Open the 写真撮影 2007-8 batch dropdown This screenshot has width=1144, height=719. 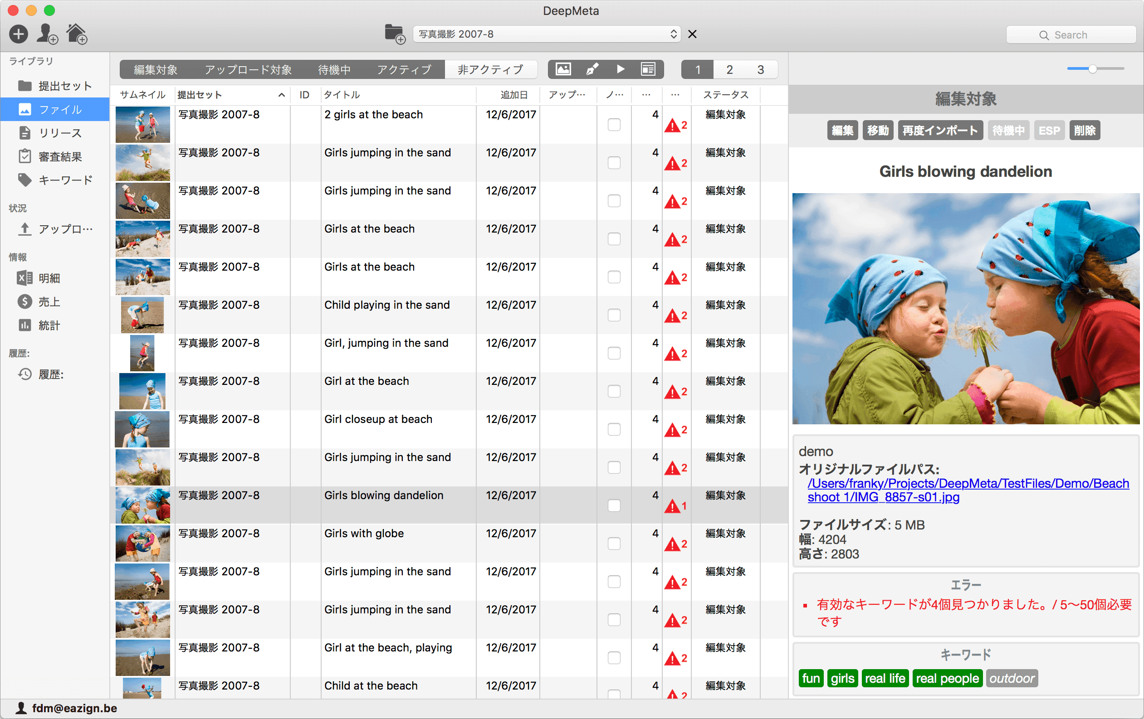(546, 34)
